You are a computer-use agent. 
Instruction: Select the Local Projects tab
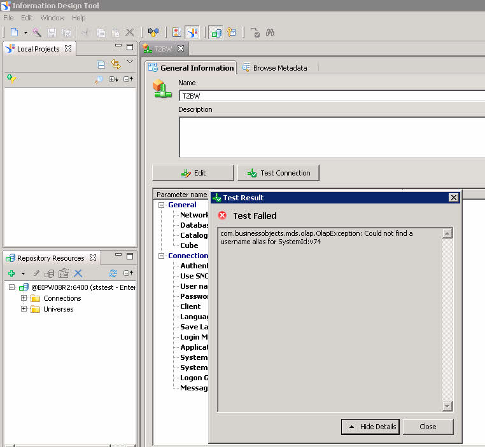(38, 49)
